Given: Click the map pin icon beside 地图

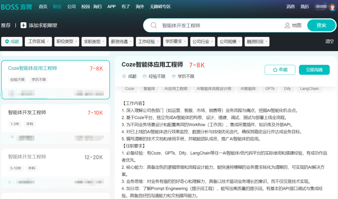Looking at the screenshot, I should coord(287,25).
